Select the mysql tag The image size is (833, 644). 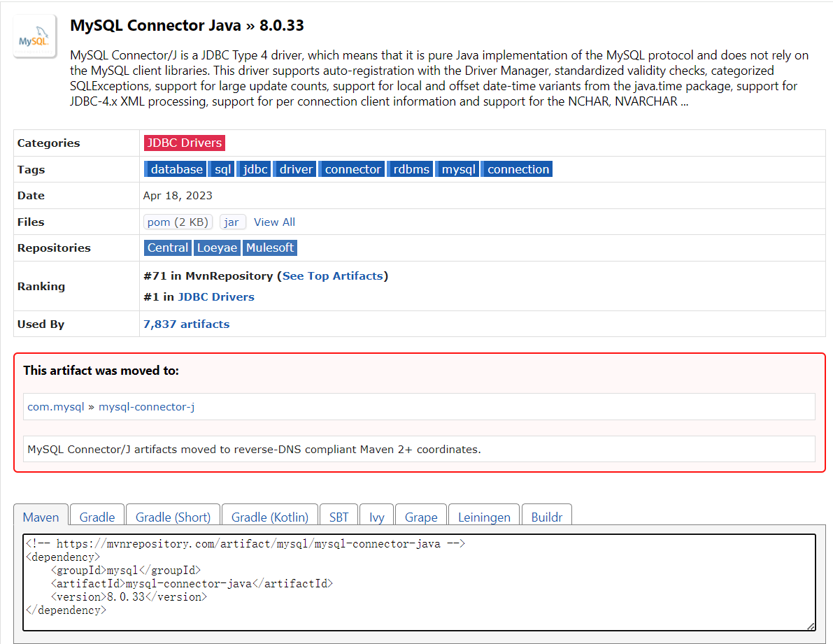[x=457, y=169]
